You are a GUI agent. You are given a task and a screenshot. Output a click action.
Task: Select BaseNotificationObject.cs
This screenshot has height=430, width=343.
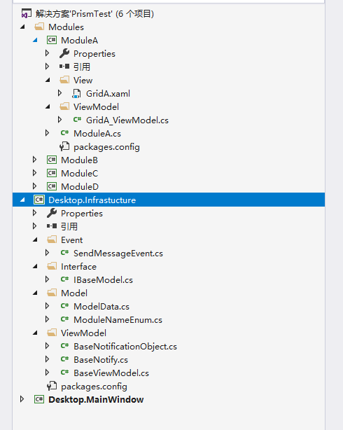(125, 347)
